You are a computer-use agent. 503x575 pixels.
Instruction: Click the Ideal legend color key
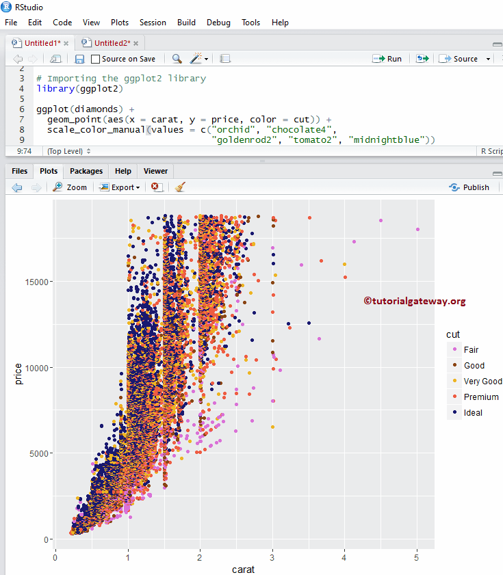[454, 412]
